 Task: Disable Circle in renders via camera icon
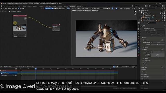coord(164,19)
